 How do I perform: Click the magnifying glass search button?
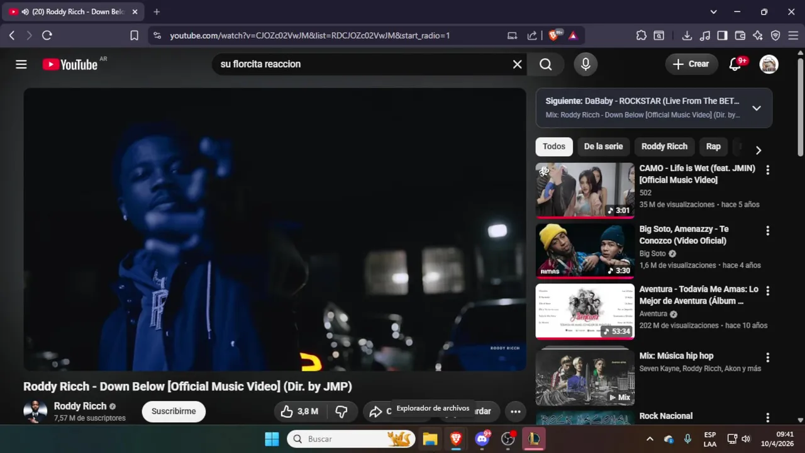(x=545, y=64)
